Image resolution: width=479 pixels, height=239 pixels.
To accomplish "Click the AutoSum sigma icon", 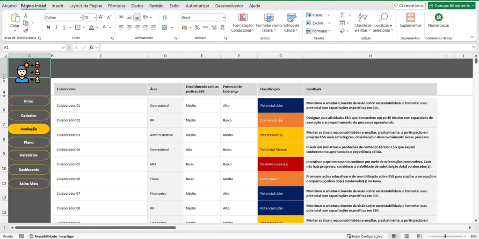I will pos(342,15).
